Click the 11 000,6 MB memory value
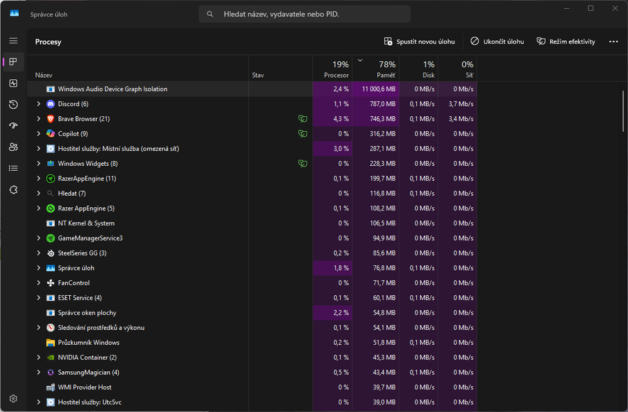Image resolution: width=628 pixels, height=412 pixels. (378, 89)
